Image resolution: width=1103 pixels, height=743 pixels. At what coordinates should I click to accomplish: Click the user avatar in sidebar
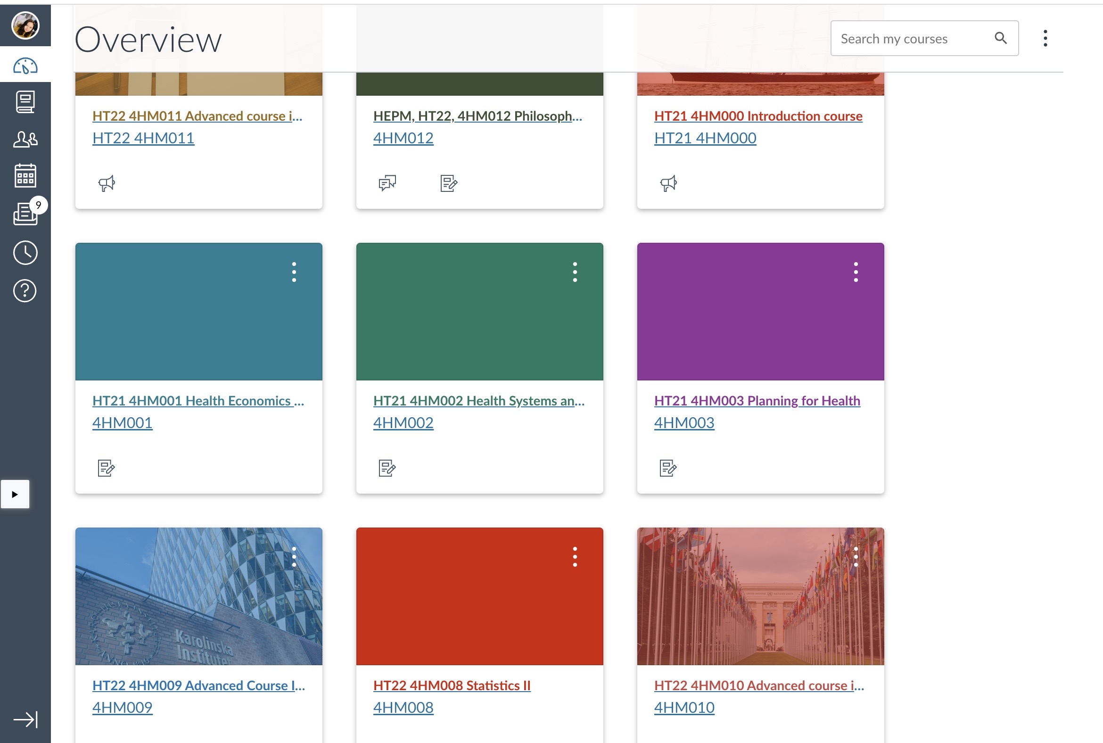pyautogui.click(x=25, y=25)
